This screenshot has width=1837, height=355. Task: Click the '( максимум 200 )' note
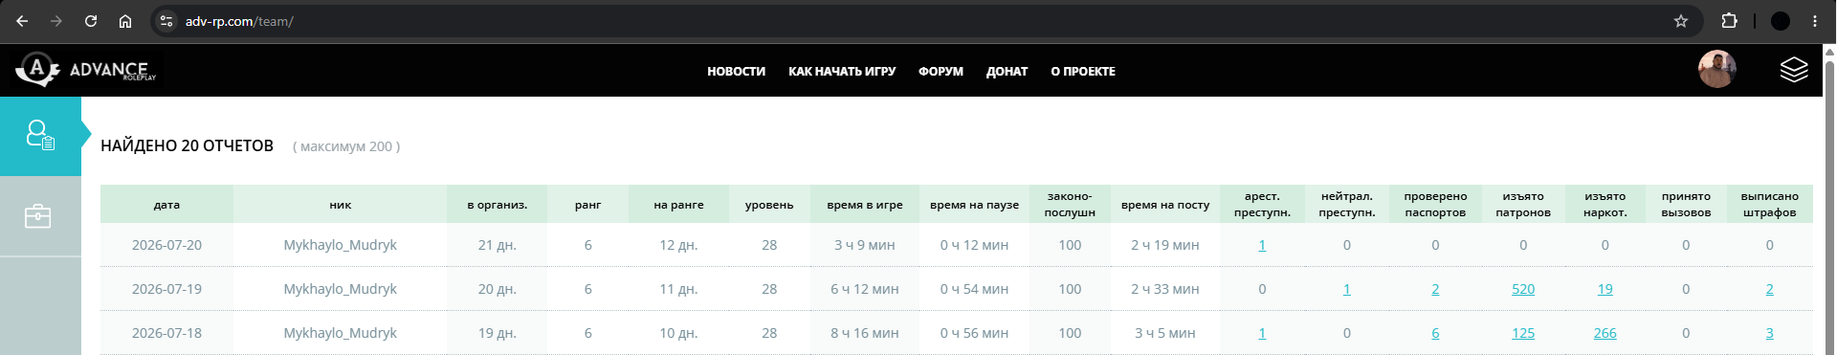point(346,146)
